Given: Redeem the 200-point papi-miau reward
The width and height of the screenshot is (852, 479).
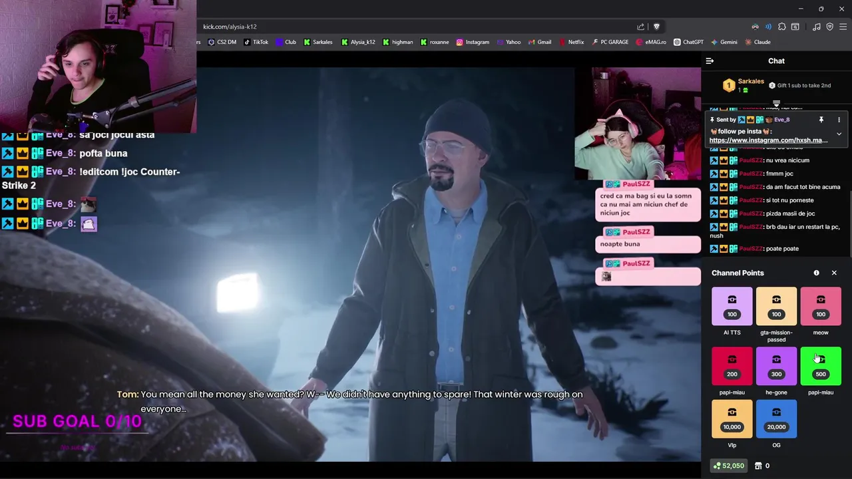Looking at the screenshot, I should pyautogui.click(x=732, y=366).
